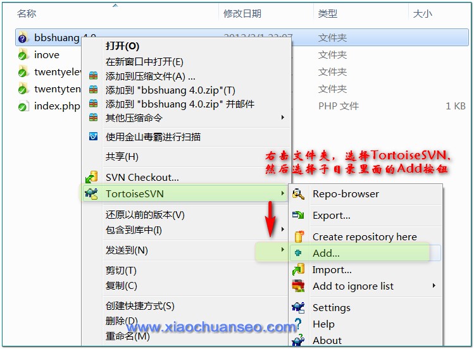Viewport: 474px width, 349px height.
Task: Choose 剪切(T) from menu
Action: [121, 271]
